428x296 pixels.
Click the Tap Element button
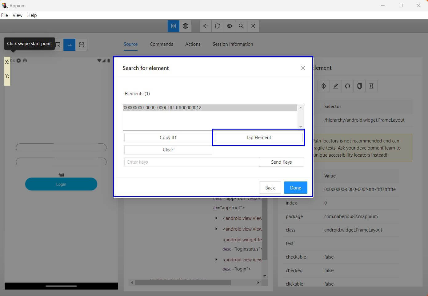click(x=258, y=138)
